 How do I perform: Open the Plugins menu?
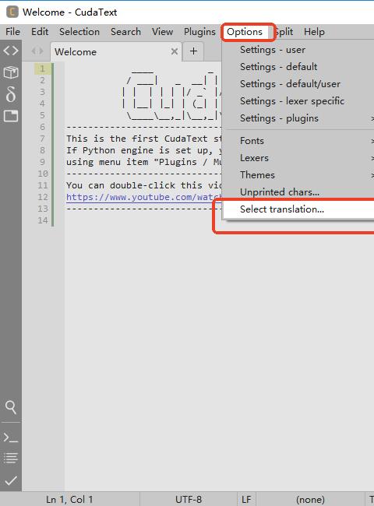click(x=199, y=32)
